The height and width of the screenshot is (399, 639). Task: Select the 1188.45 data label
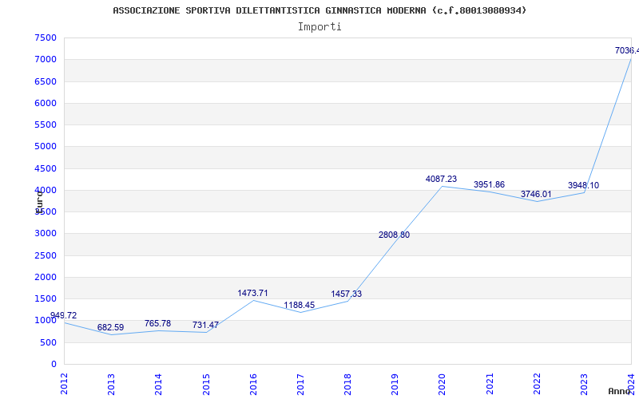pyautogui.click(x=300, y=306)
